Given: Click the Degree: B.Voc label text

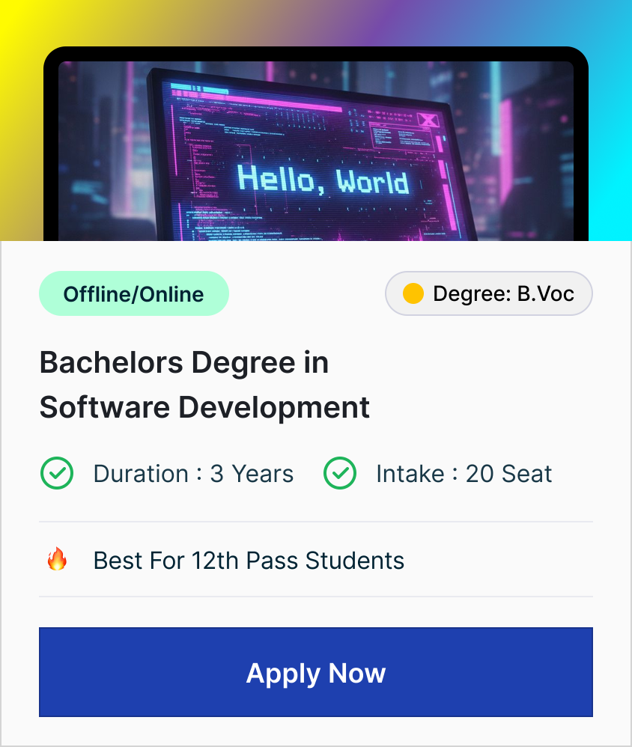Looking at the screenshot, I should (x=503, y=293).
